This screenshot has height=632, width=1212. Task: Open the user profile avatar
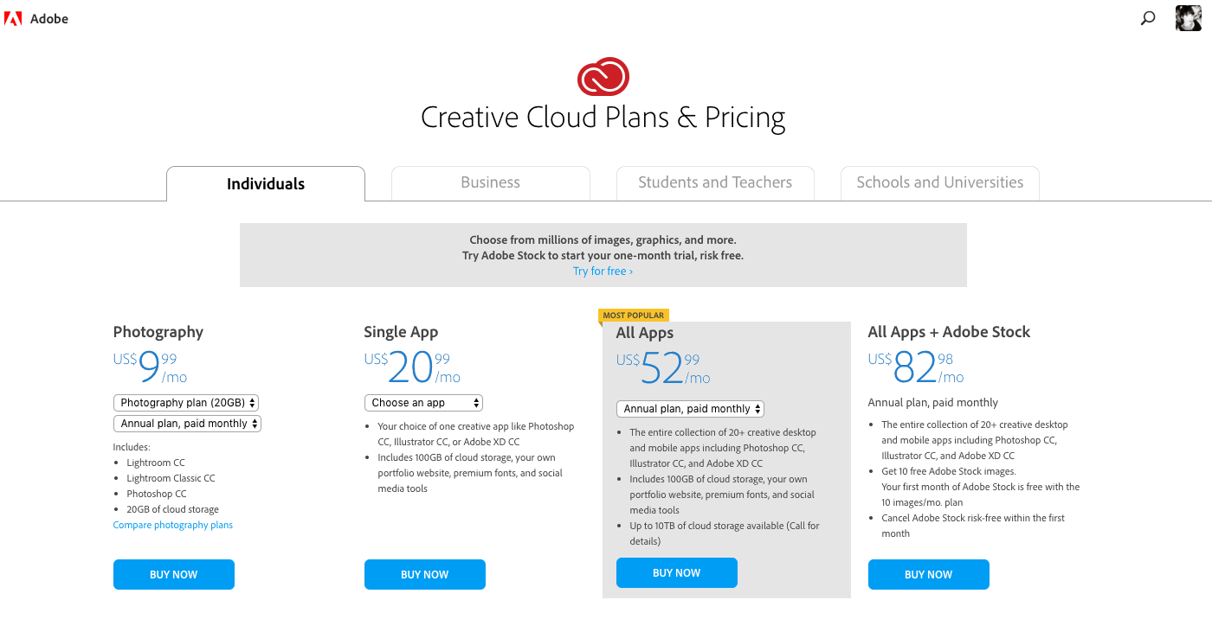[x=1189, y=18]
